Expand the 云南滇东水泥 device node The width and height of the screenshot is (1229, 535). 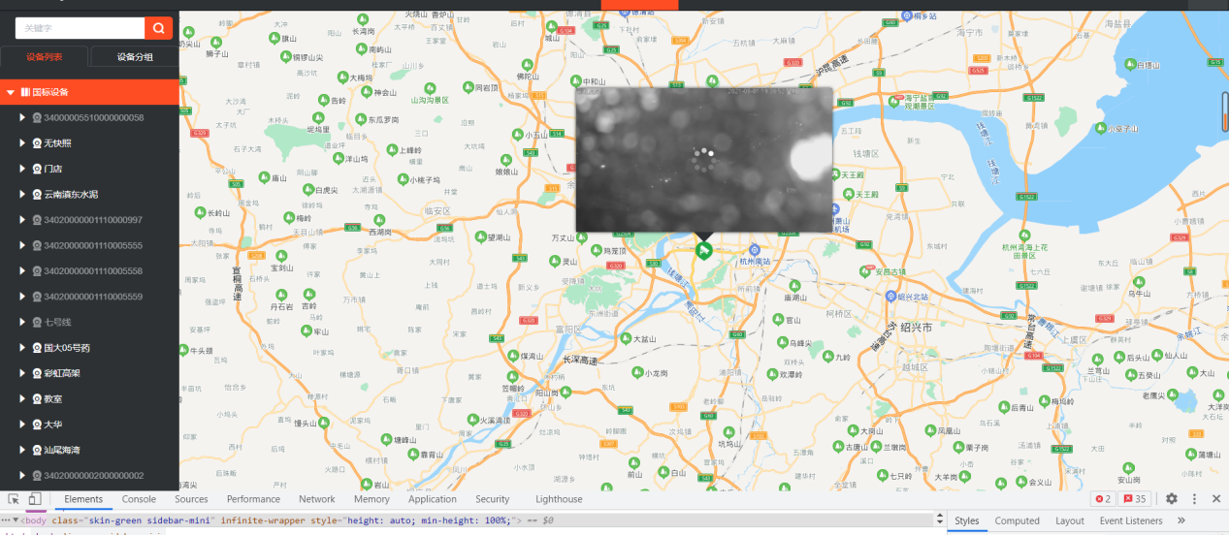pyautogui.click(x=22, y=194)
